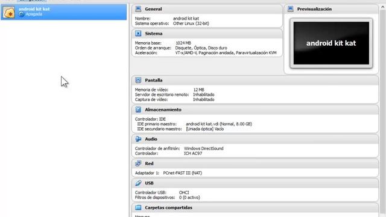
Task: Click the text 'Other Linux (32-bit)'
Action: (191, 24)
